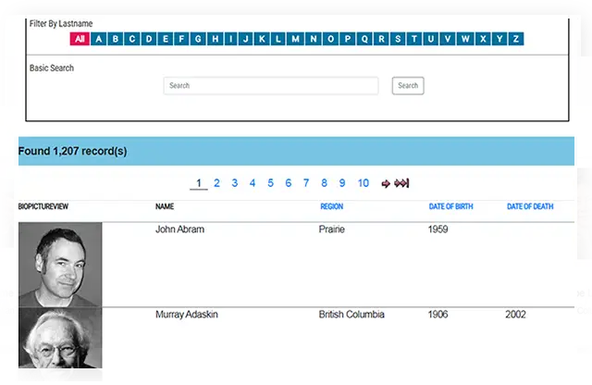
Task: Filter lastnames by letter A
Action: [99, 39]
